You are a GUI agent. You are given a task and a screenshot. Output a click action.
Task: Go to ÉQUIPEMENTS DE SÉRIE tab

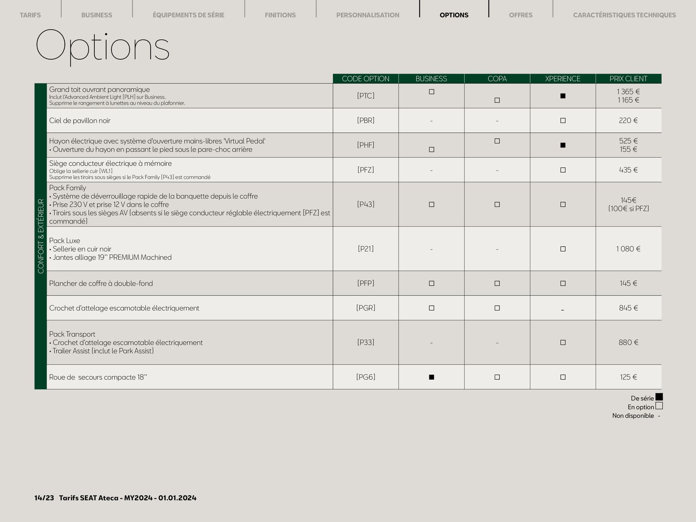188,15
